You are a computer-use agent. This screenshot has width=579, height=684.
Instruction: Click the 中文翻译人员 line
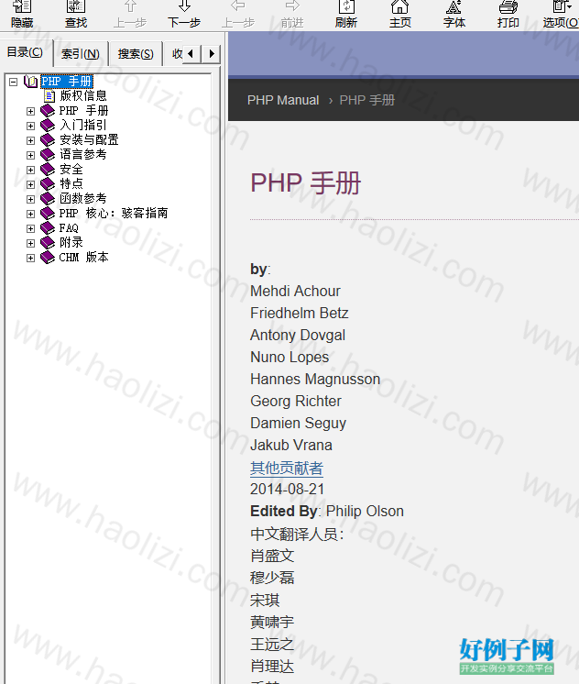[297, 534]
